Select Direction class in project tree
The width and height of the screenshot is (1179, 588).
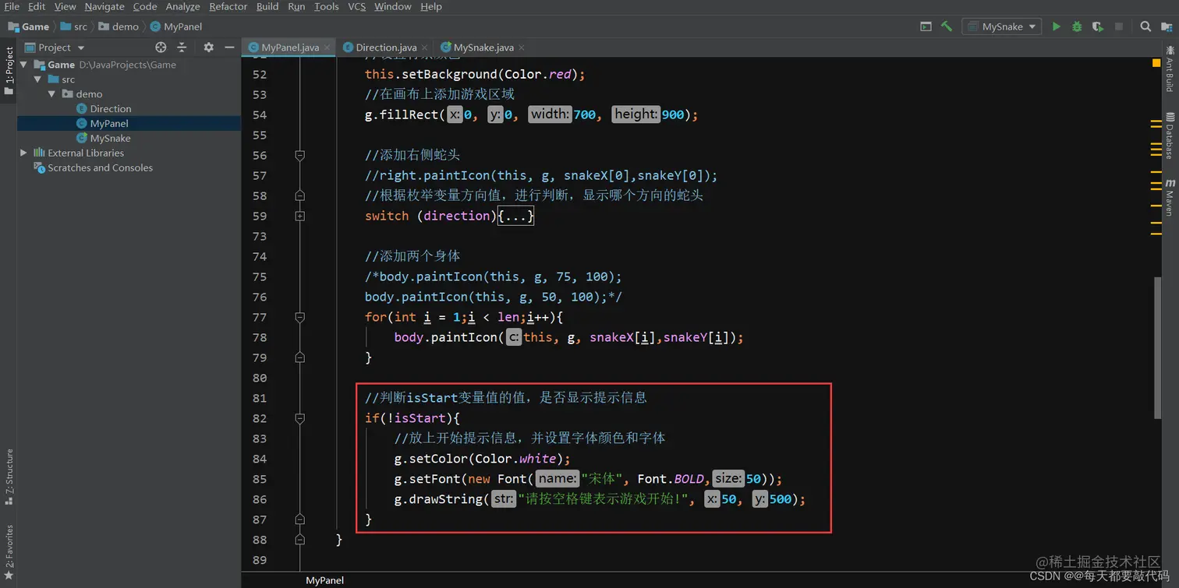click(110, 109)
